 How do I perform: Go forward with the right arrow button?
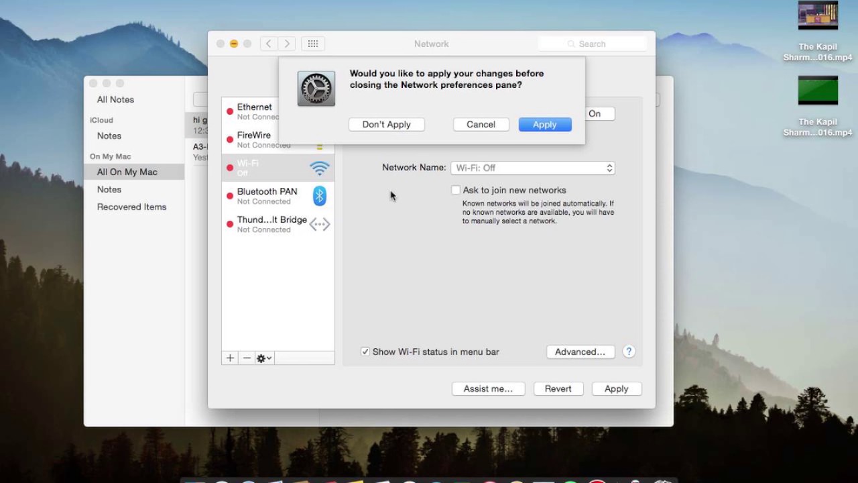tap(287, 44)
